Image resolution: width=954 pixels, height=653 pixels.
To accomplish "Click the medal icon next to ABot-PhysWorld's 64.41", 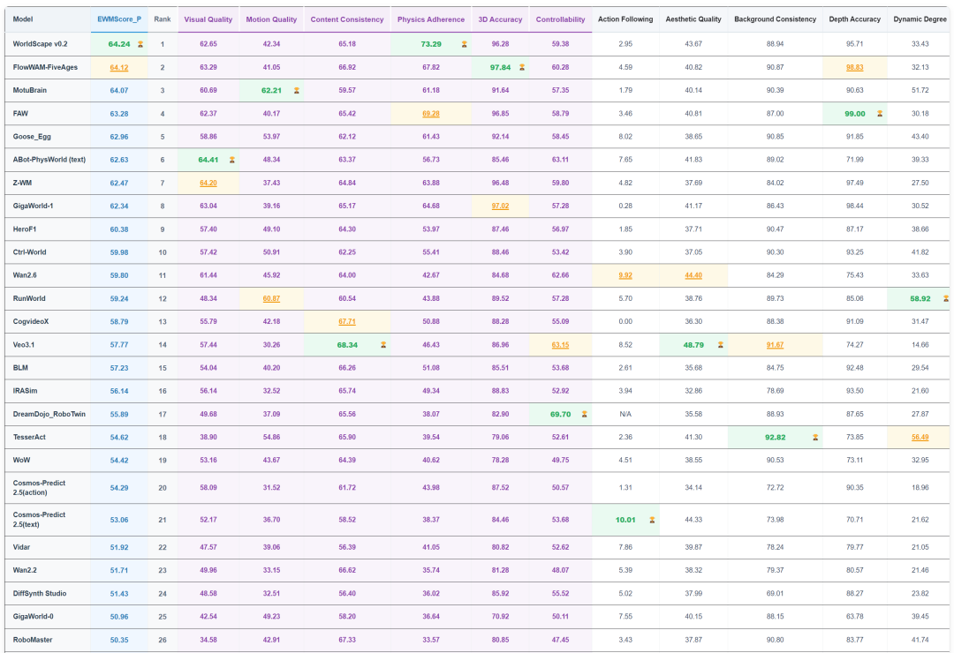I will [231, 160].
